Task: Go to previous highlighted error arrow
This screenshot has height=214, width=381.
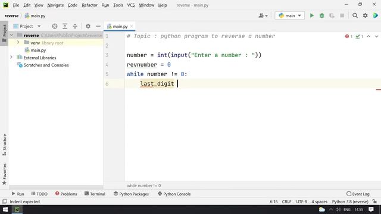Action: pos(368,36)
